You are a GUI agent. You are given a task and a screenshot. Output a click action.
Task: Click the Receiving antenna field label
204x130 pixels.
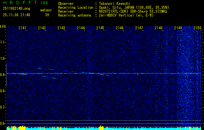75,15
